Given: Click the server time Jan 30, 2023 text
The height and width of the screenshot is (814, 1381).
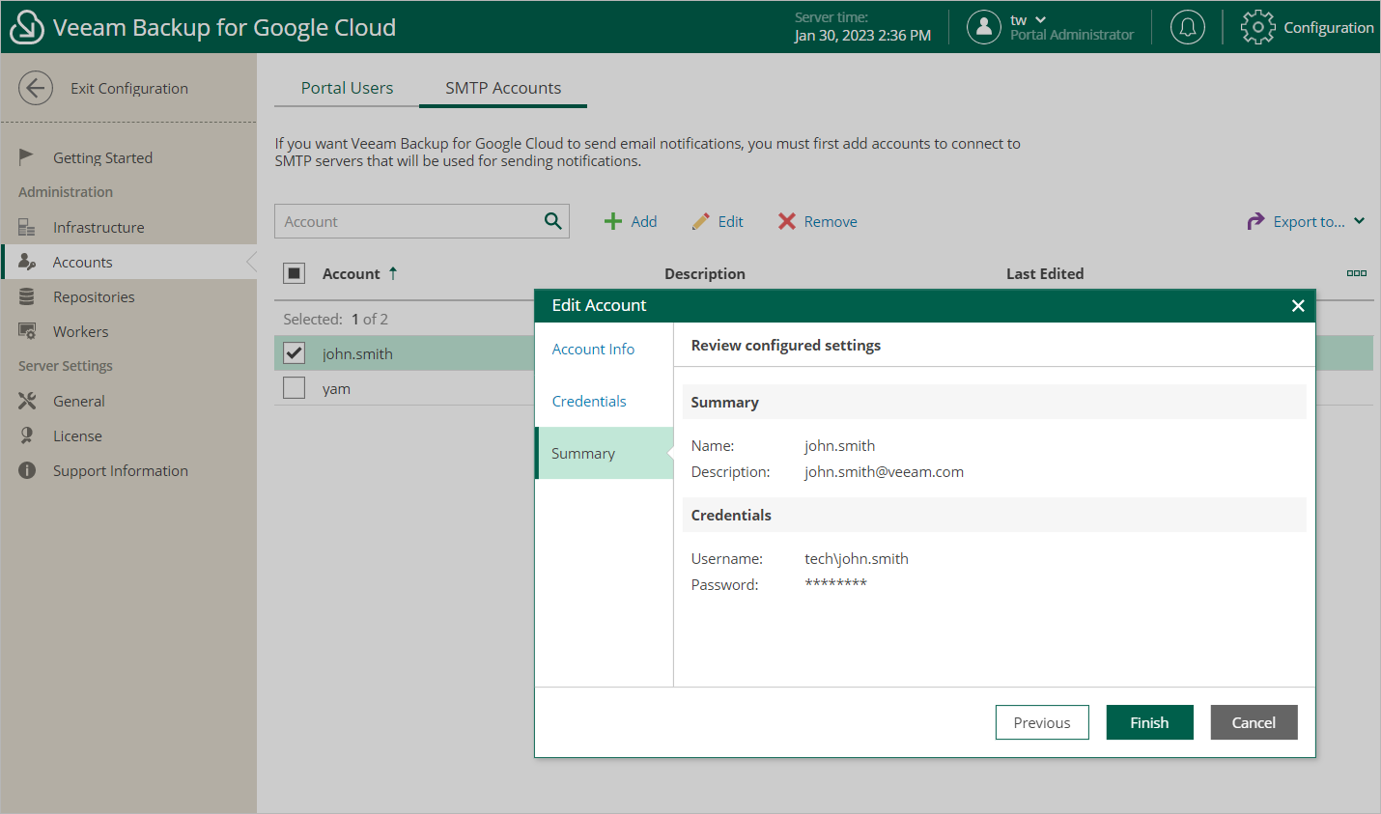Looking at the screenshot, I should click(862, 35).
